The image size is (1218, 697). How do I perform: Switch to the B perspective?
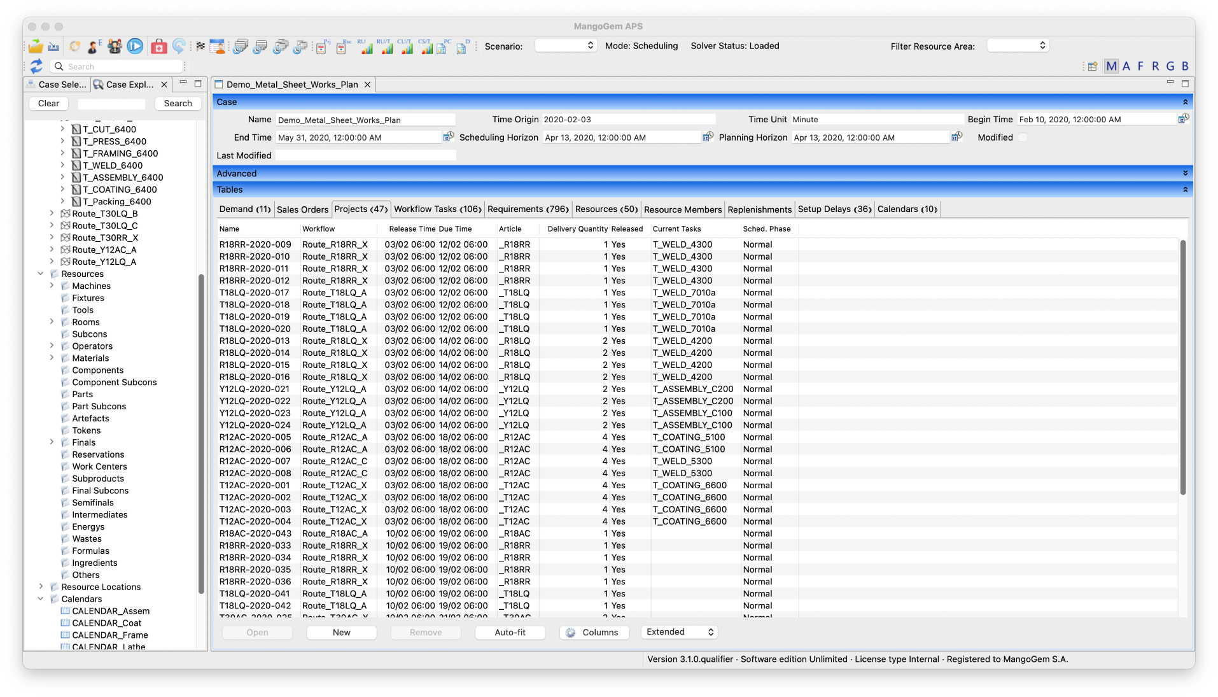coord(1185,66)
